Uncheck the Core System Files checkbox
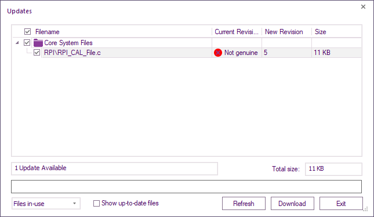Image resolution: width=374 pixels, height=217 pixels. click(x=27, y=43)
